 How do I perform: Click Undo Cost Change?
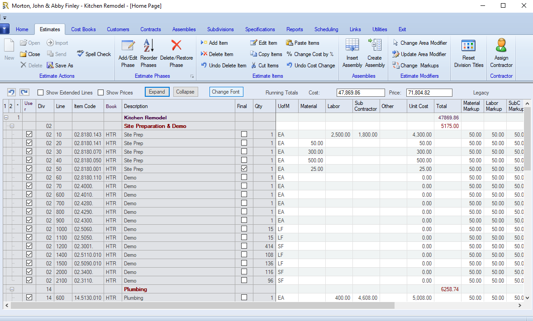tap(310, 65)
